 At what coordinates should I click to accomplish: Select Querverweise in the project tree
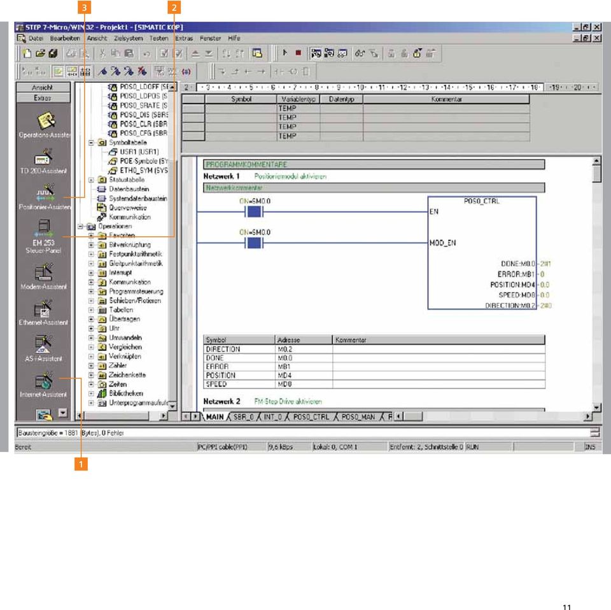128,208
